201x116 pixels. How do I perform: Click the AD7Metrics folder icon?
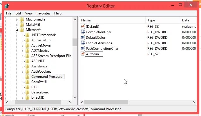[28, 51]
